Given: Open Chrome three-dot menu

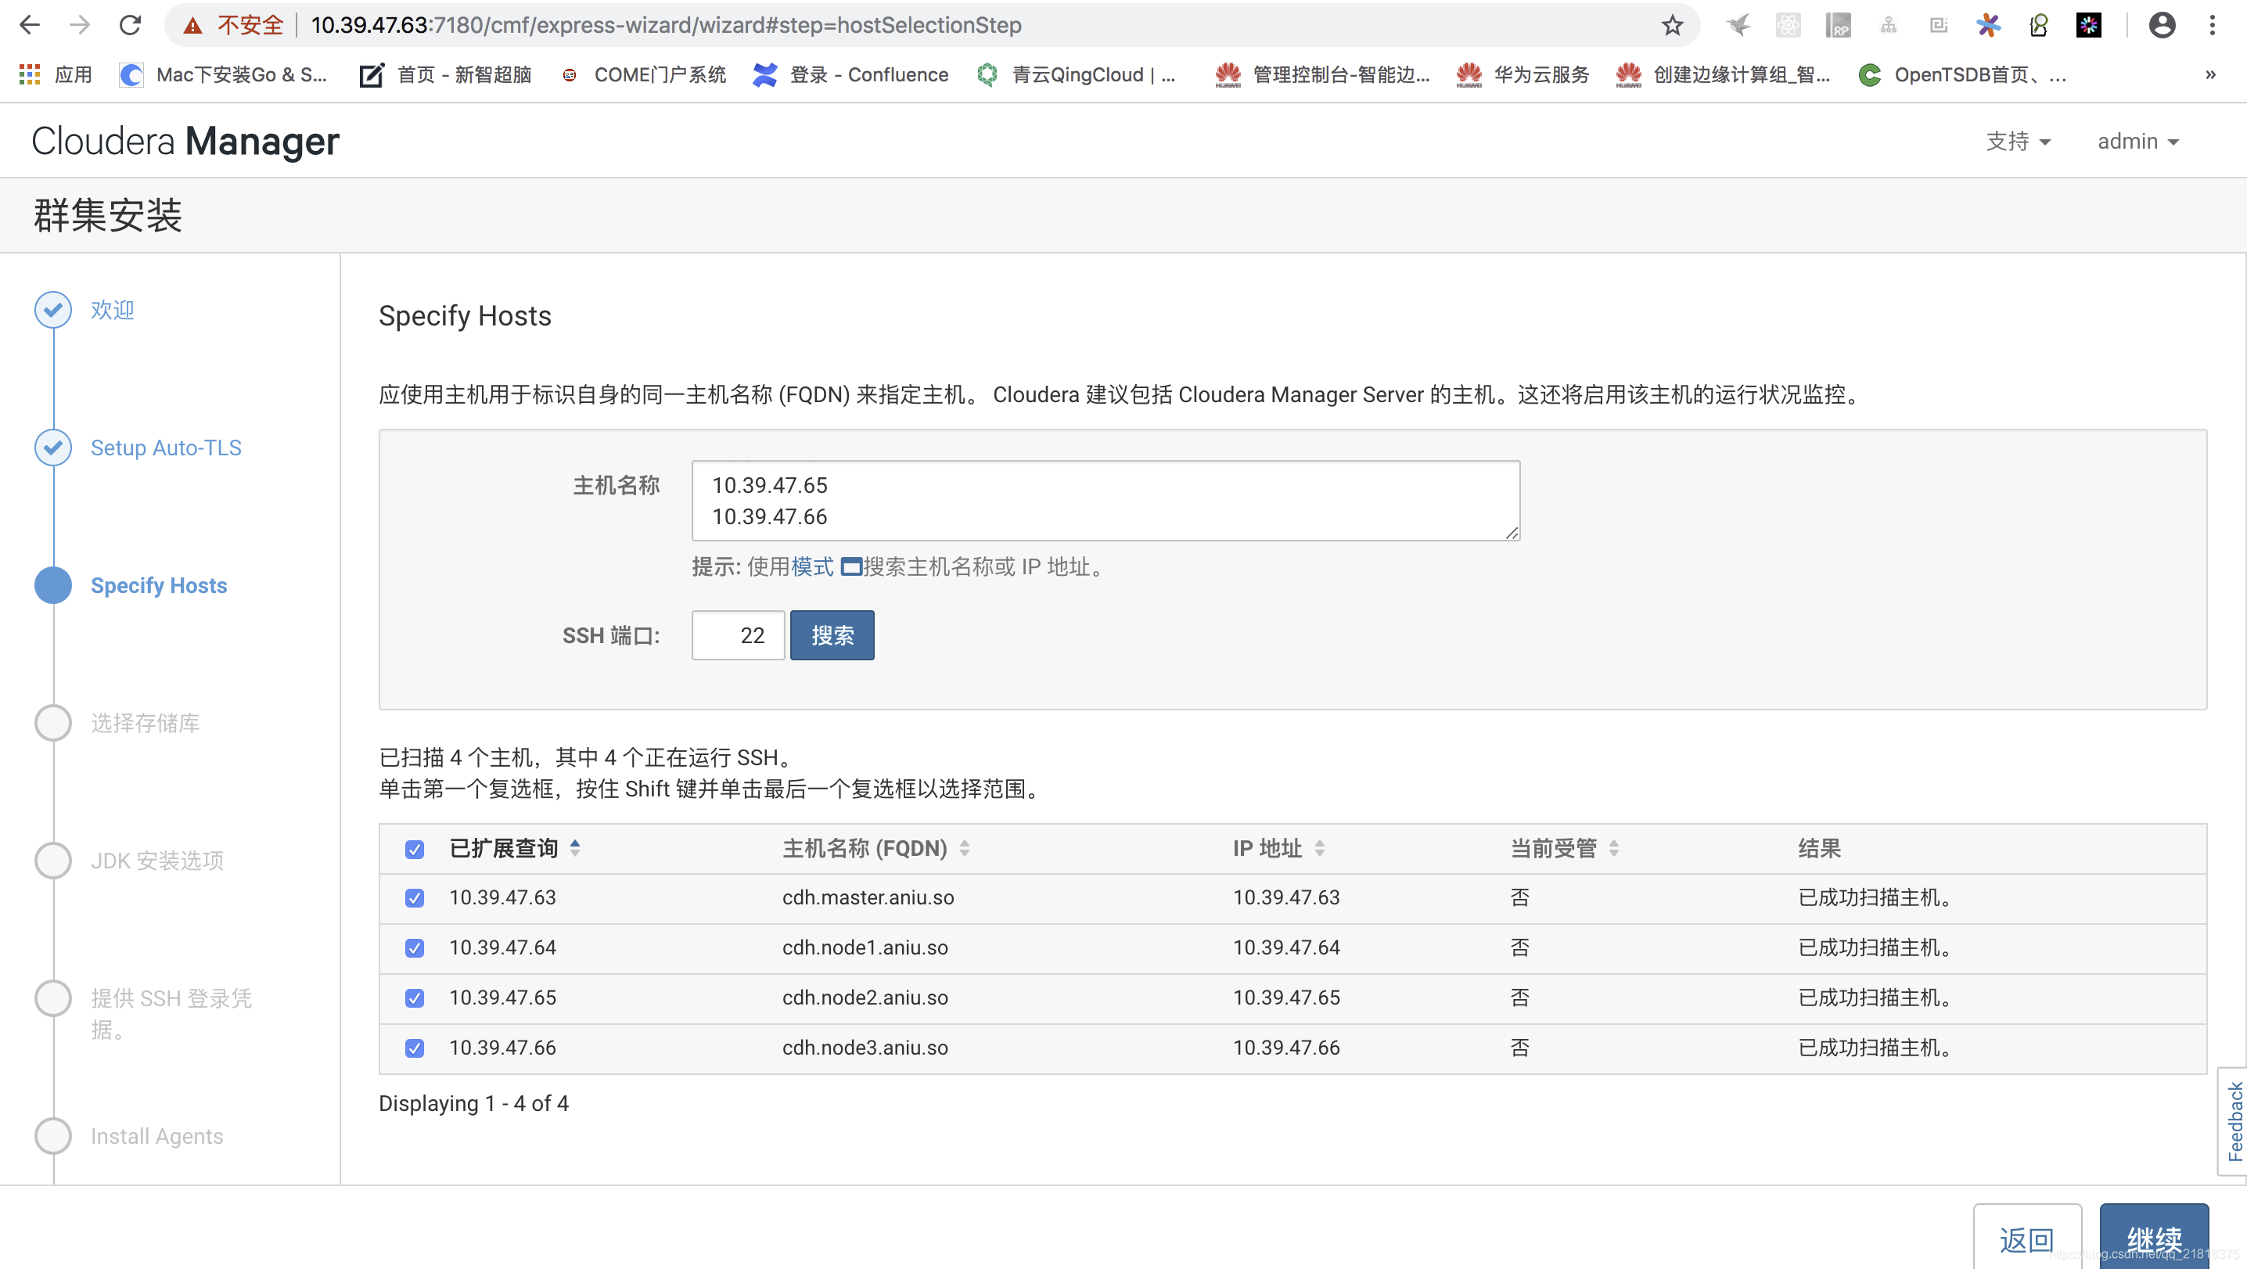Looking at the screenshot, I should (x=2212, y=25).
